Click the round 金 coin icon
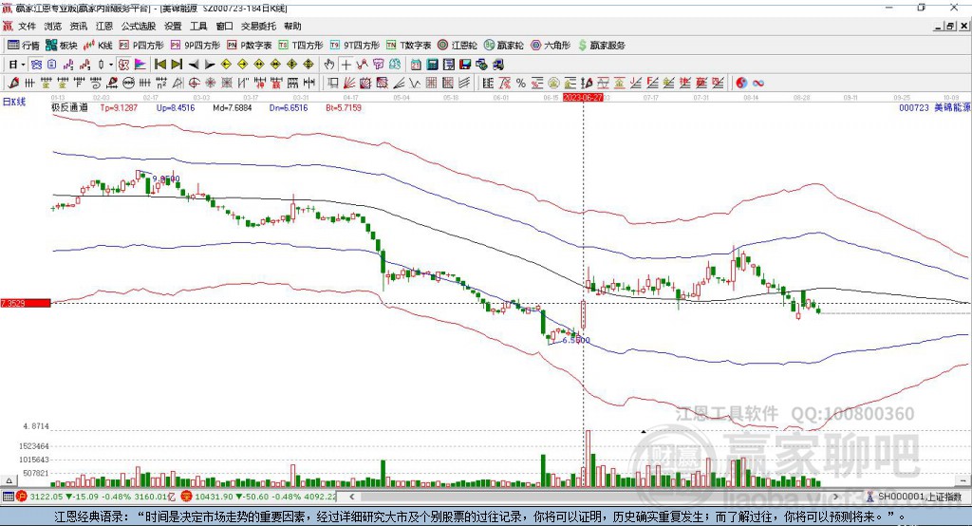This screenshot has height=526, width=972. coord(553,84)
